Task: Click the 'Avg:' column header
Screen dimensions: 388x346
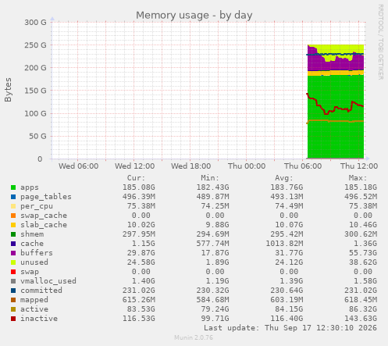Action: click(x=284, y=178)
